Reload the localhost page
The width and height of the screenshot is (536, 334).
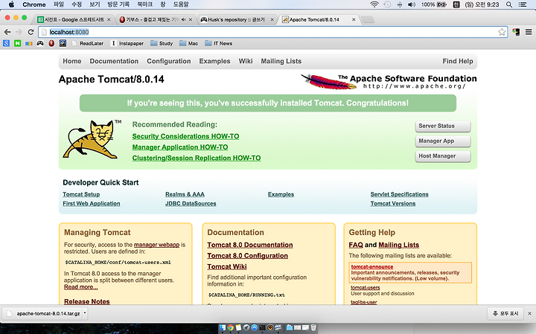click(x=31, y=32)
